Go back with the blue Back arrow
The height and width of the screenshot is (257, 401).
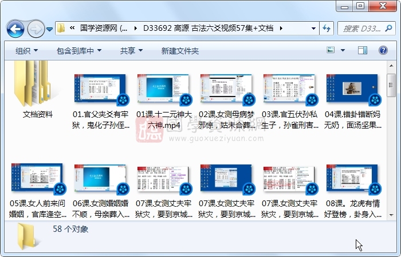click(x=15, y=29)
